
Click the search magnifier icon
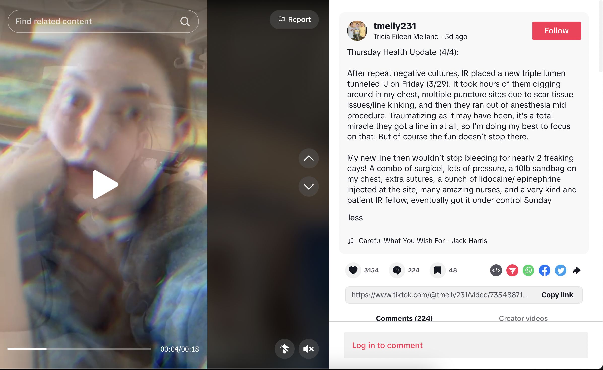pyautogui.click(x=185, y=22)
